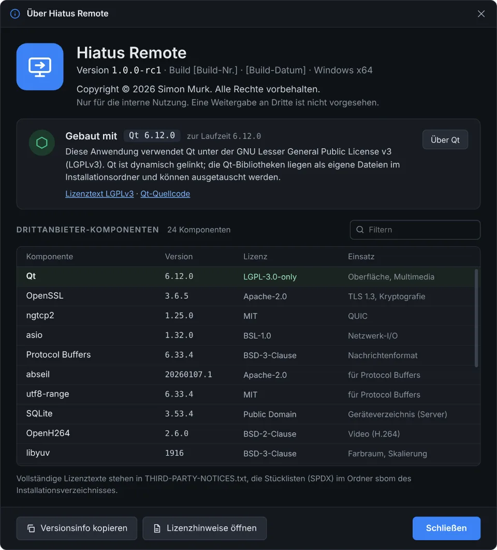Image resolution: width=497 pixels, height=550 pixels.
Task: Click the green Qt hexagon icon
Action: [42, 143]
